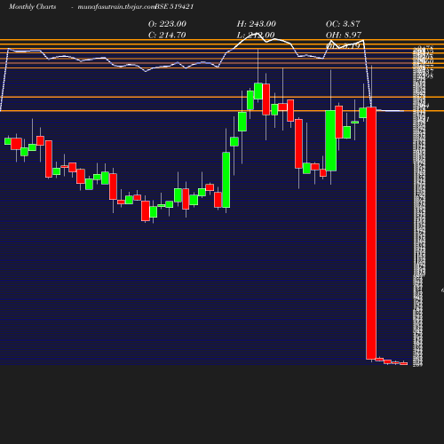Click the tall red crash candlestick
This screenshot has width=444, height=444.
[371, 234]
